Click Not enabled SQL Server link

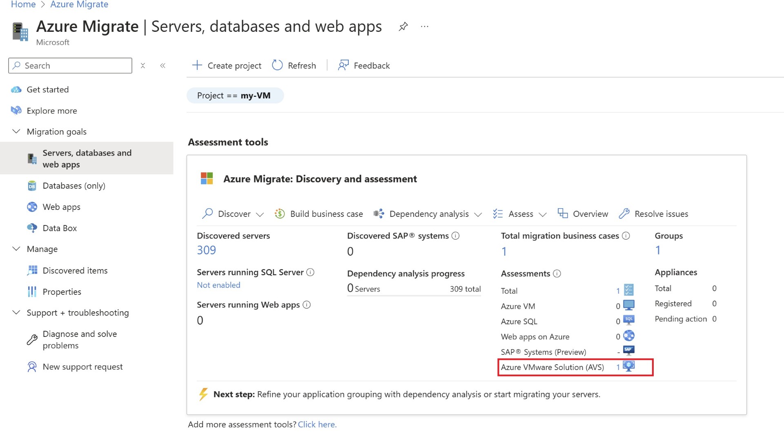(x=218, y=285)
